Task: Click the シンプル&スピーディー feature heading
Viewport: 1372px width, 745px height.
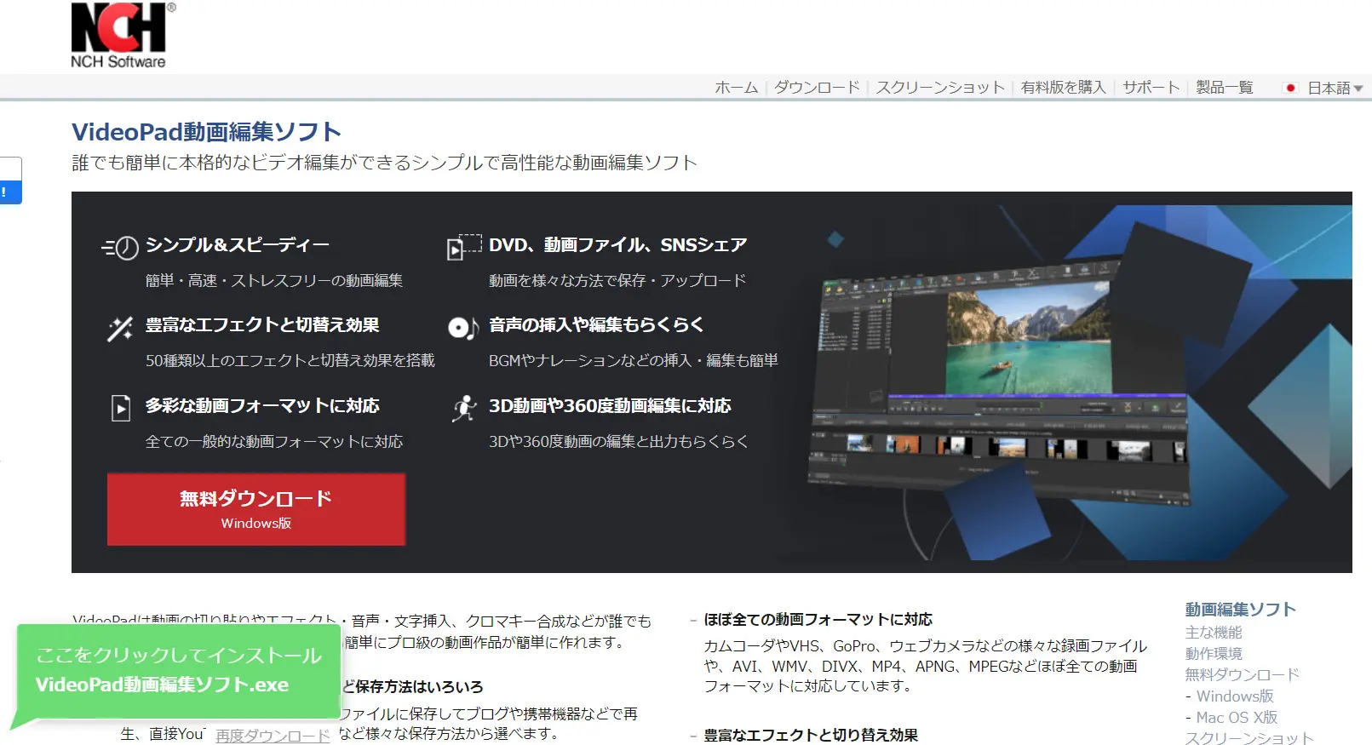Action: 237,245
